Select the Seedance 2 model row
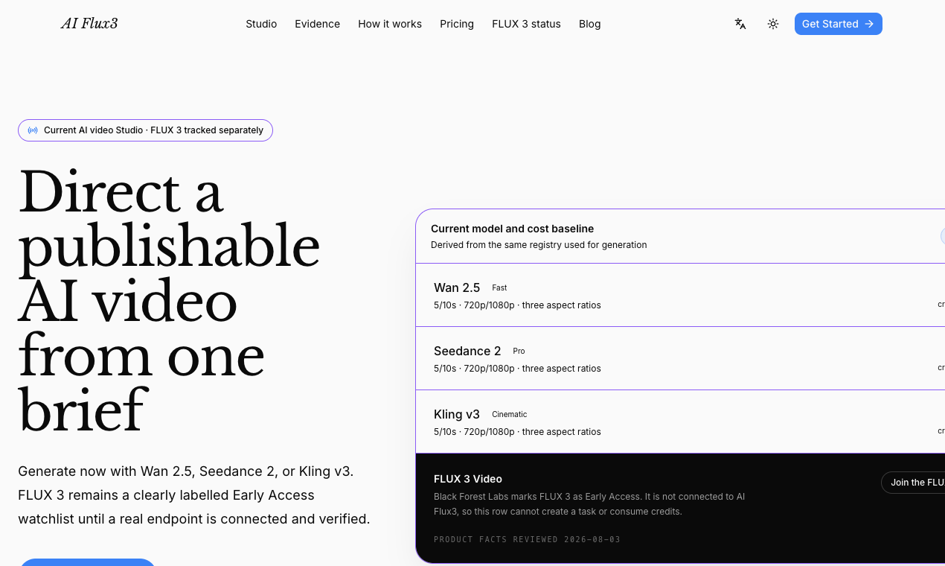Image resolution: width=945 pixels, height=566 pixels. click(x=680, y=358)
